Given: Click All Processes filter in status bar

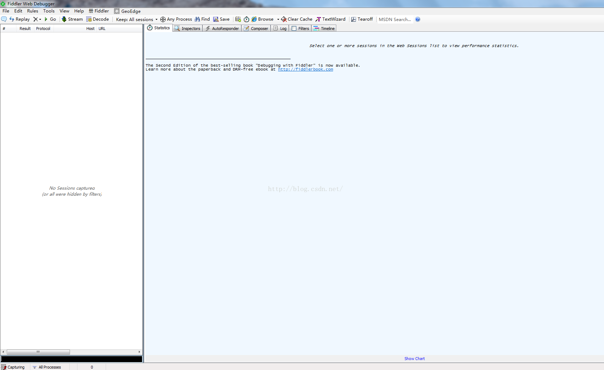Looking at the screenshot, I should click(47, 367).
